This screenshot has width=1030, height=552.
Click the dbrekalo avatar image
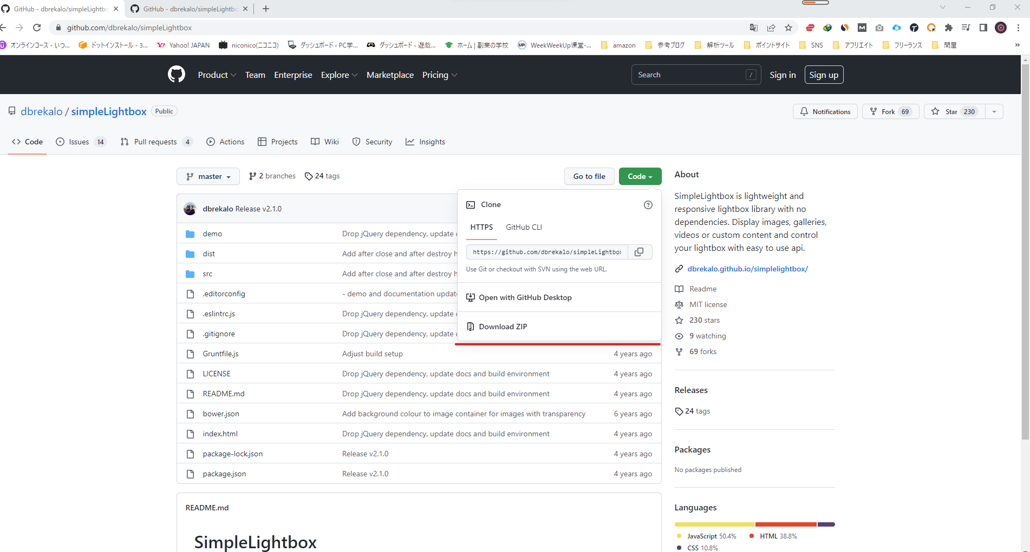coord(190,209)
